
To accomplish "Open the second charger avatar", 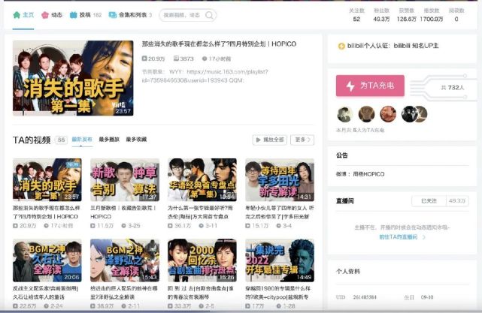I will [x=366, y=114].
